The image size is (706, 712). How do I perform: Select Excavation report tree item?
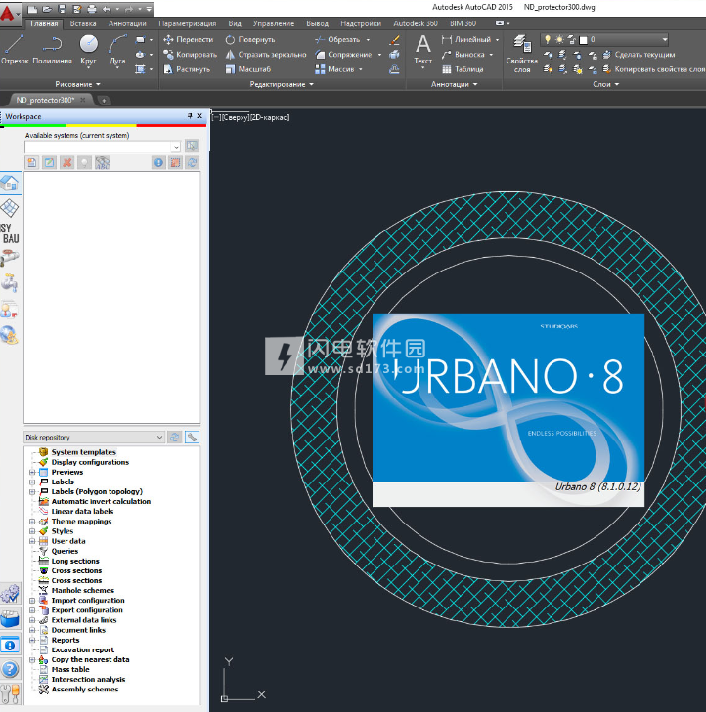point(83,649)
